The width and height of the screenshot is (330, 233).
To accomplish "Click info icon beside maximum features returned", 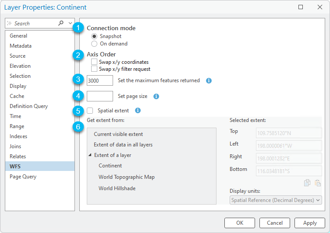I will (209, 81).
